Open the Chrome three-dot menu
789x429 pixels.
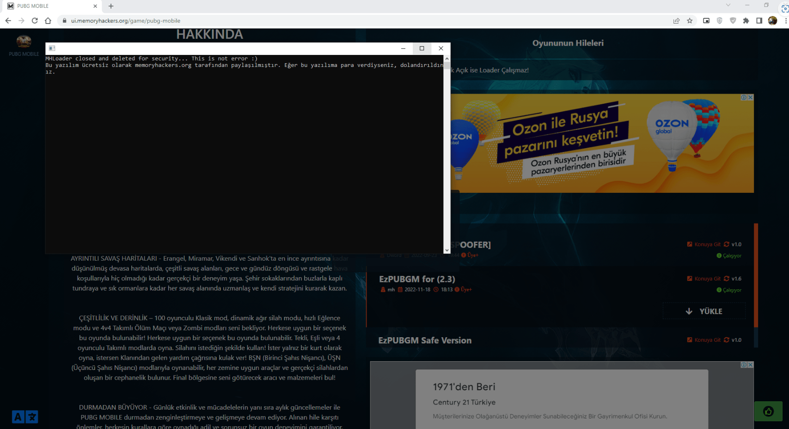786,21
